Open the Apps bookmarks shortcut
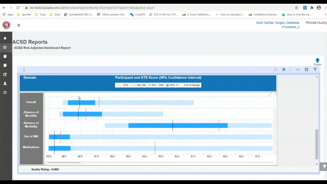327x184 pixels. 8,14
